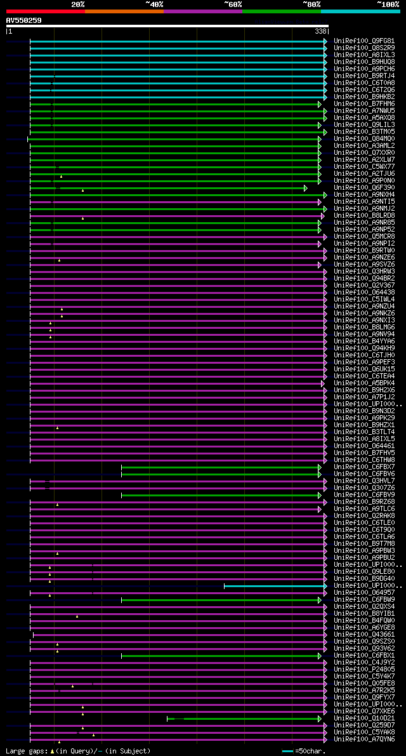Viewport: 406px width, 756px height.
Task: Select hit label UniRef100_C6FBW9
Action: [364, 600]
